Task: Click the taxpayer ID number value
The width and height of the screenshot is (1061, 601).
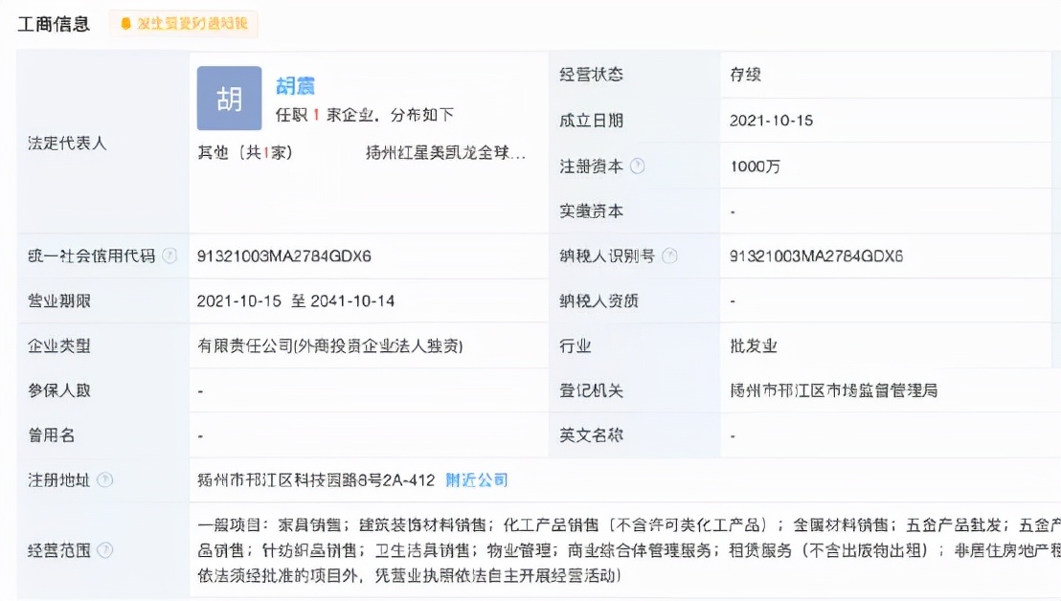Action: coord(817,256)
